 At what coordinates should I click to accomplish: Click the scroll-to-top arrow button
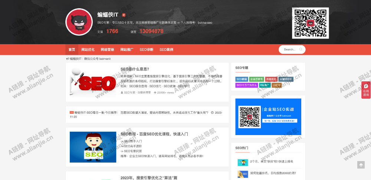click(361, 165)
